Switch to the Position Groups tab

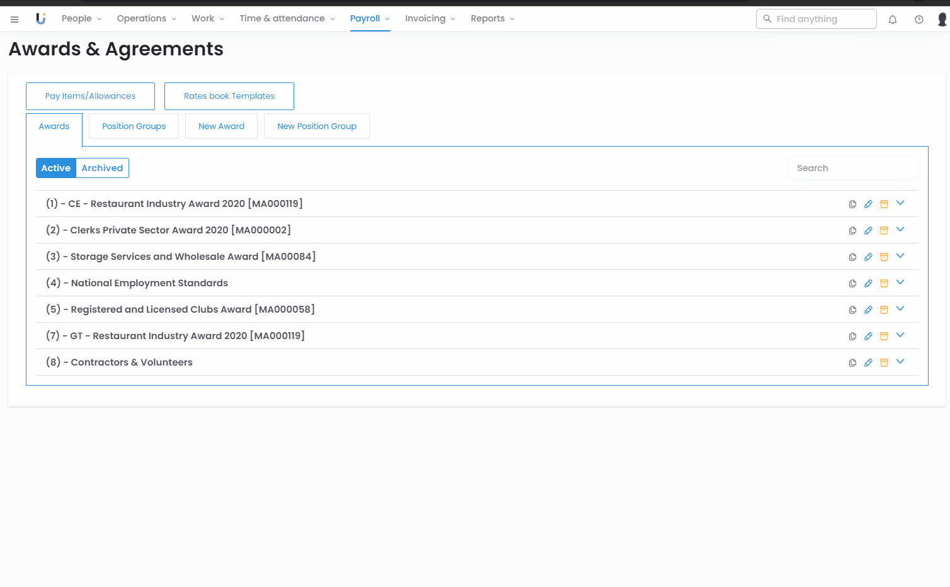[134, 126]
